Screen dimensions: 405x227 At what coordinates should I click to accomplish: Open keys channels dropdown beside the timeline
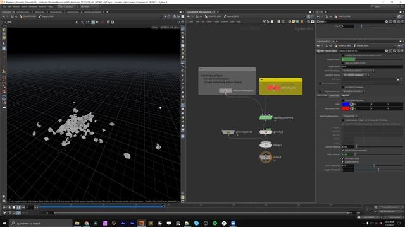coord(391,207)
